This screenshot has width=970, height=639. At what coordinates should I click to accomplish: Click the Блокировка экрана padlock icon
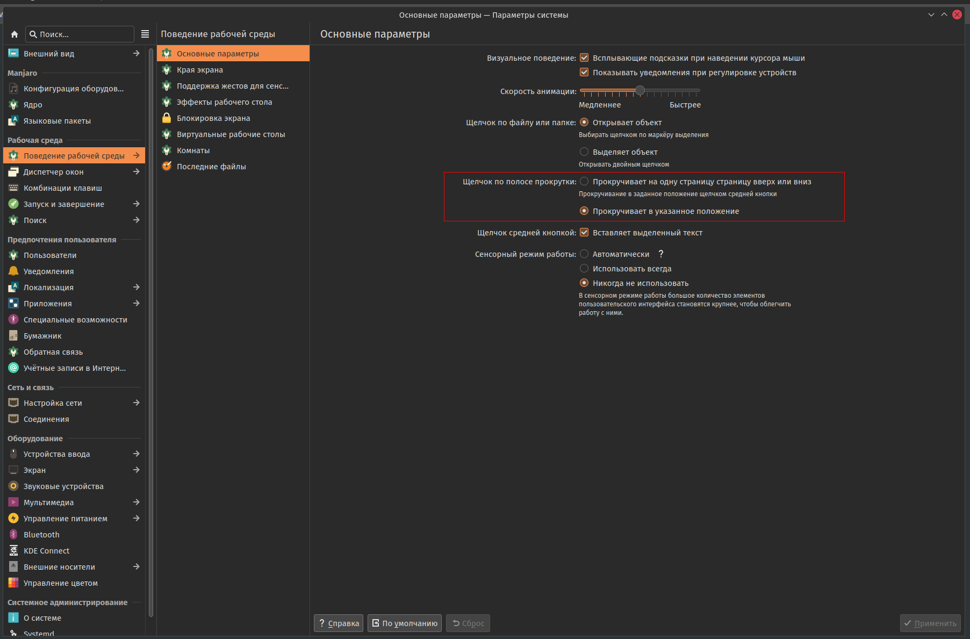(x=167, y=118)
